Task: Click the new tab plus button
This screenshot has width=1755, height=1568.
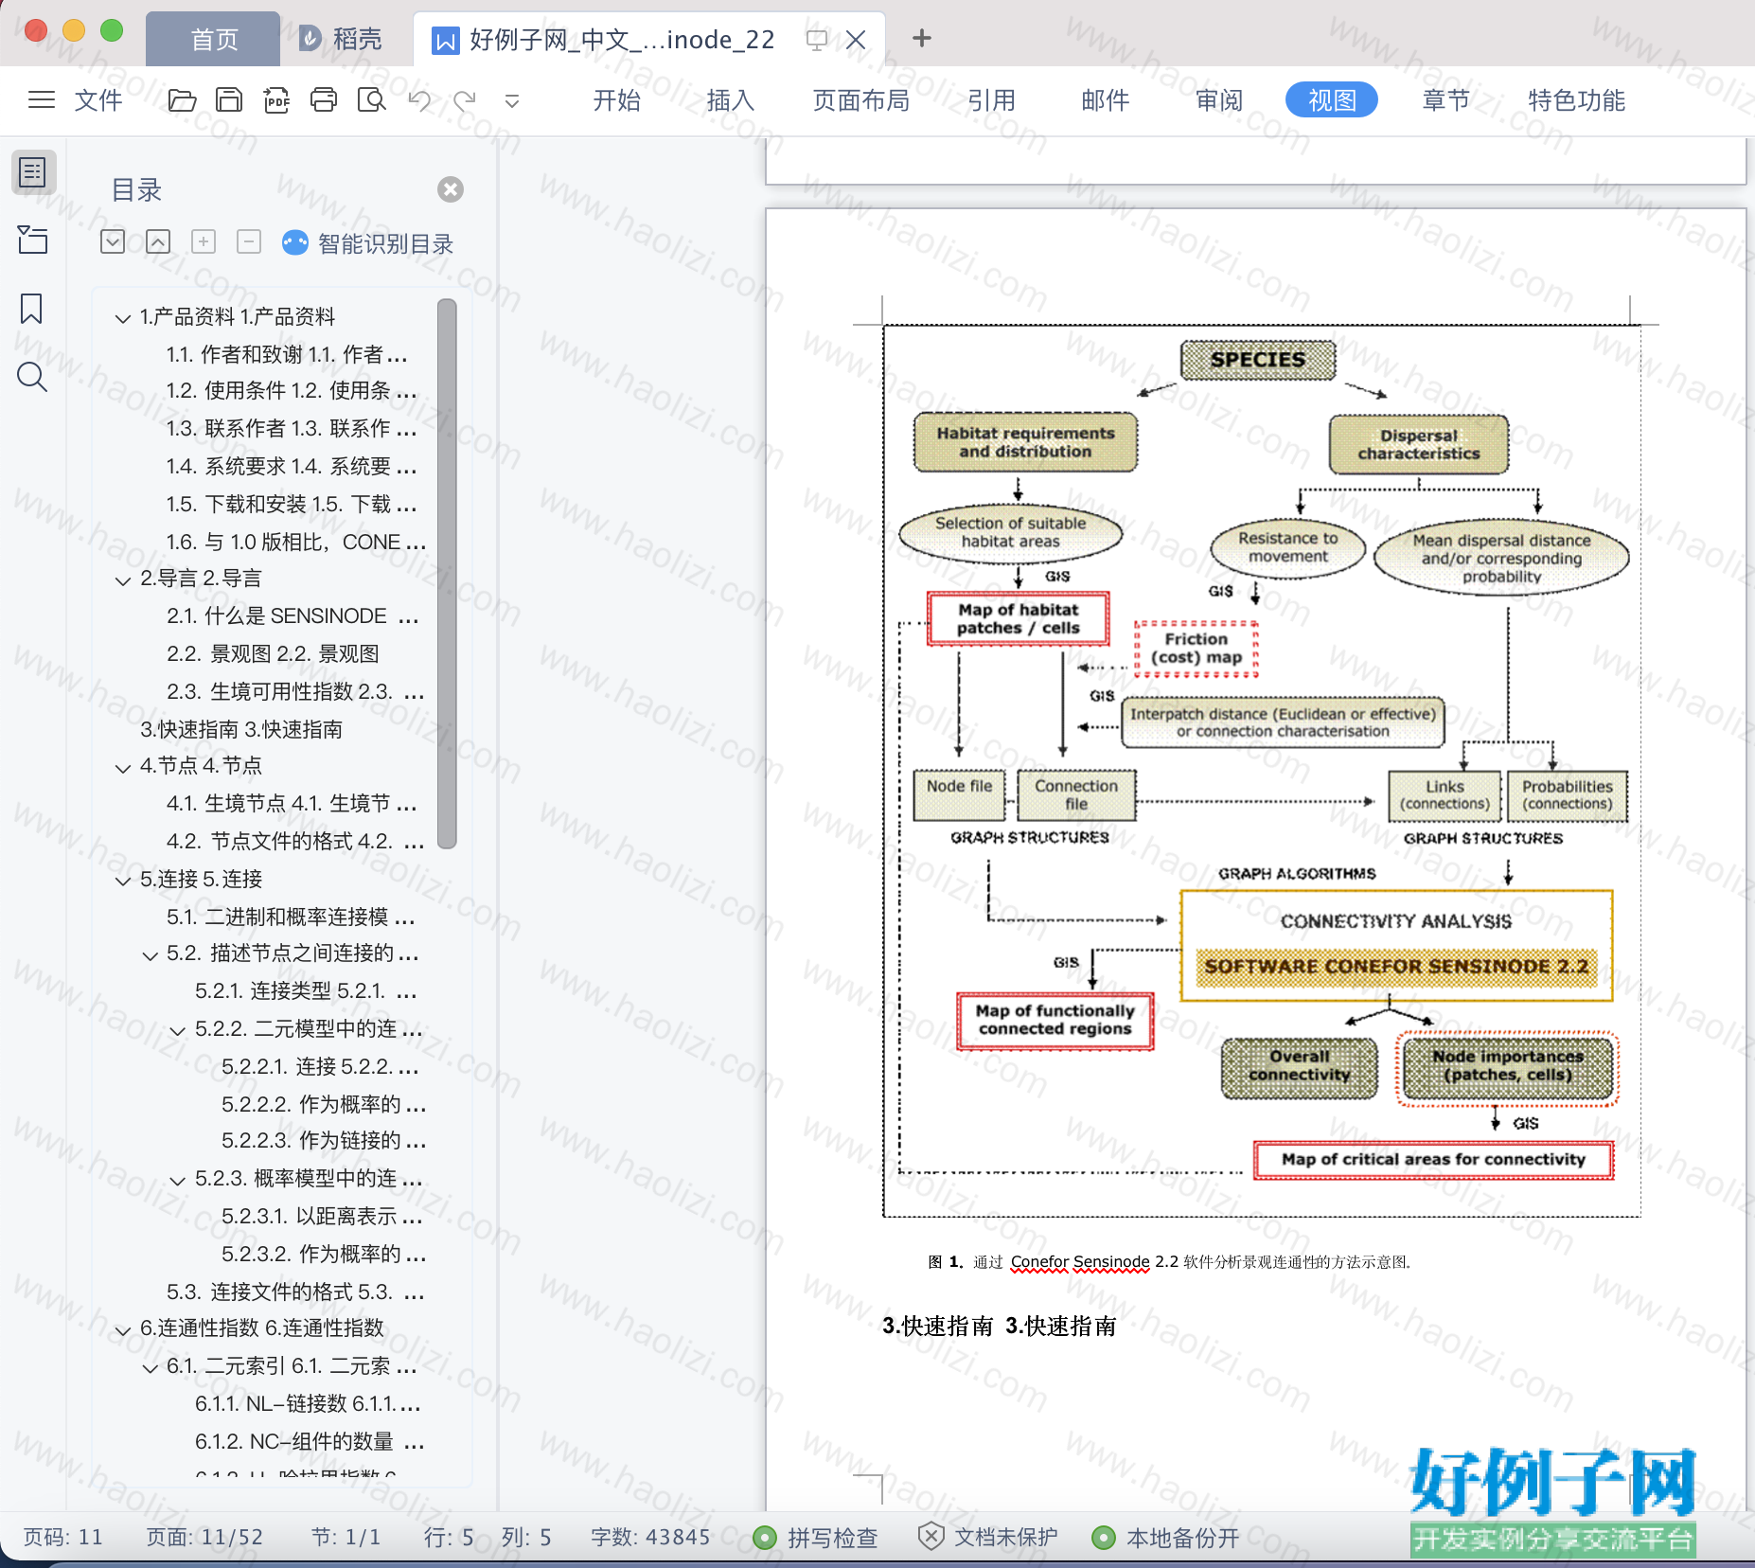Action: (922, 38)
